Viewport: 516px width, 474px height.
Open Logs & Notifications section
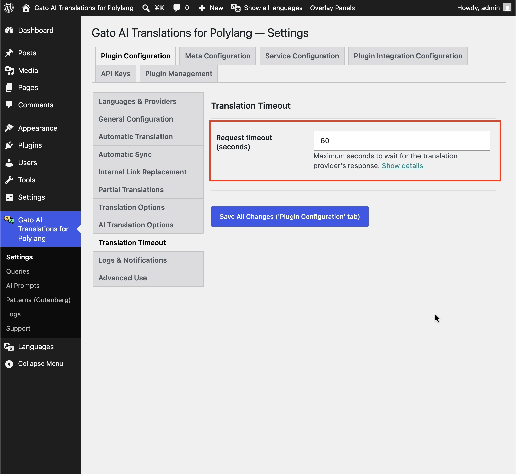(148, 260)
